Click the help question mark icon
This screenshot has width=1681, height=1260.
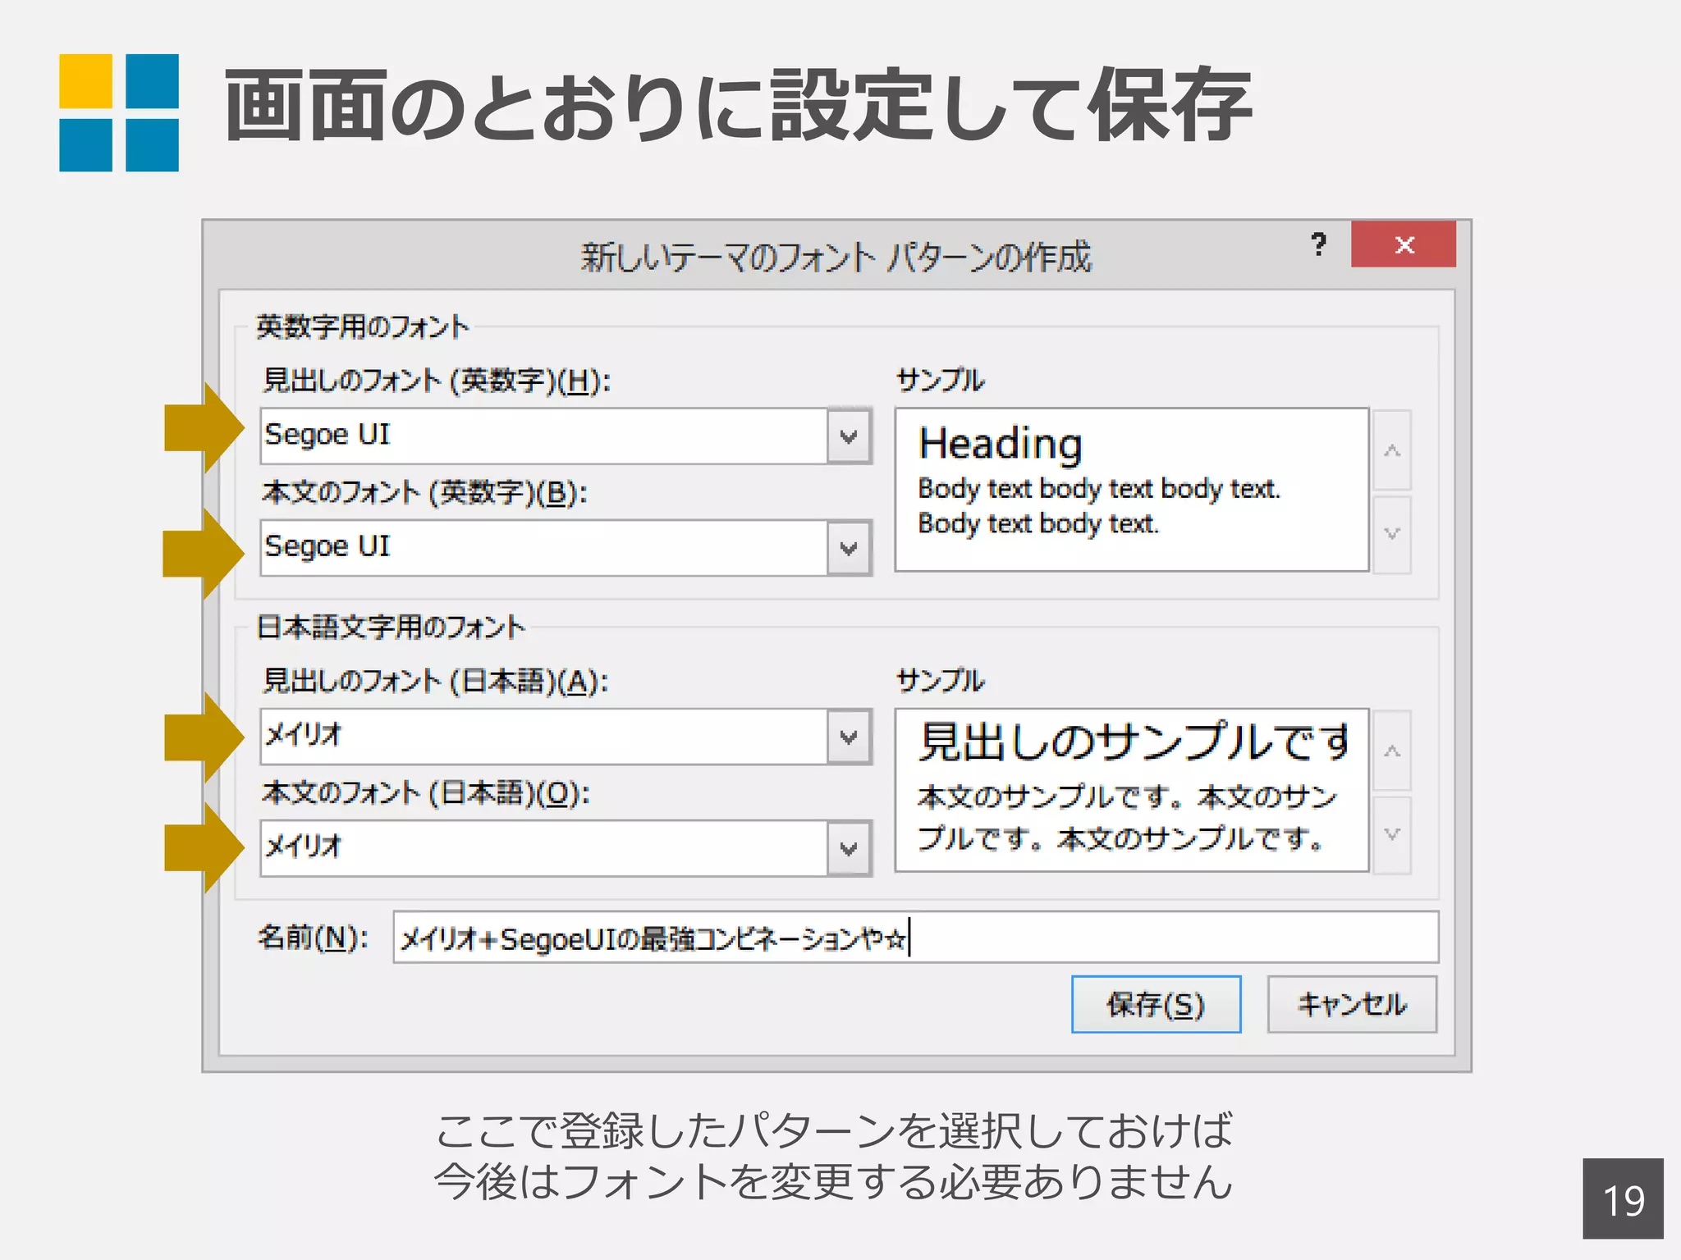[1318, 244]
